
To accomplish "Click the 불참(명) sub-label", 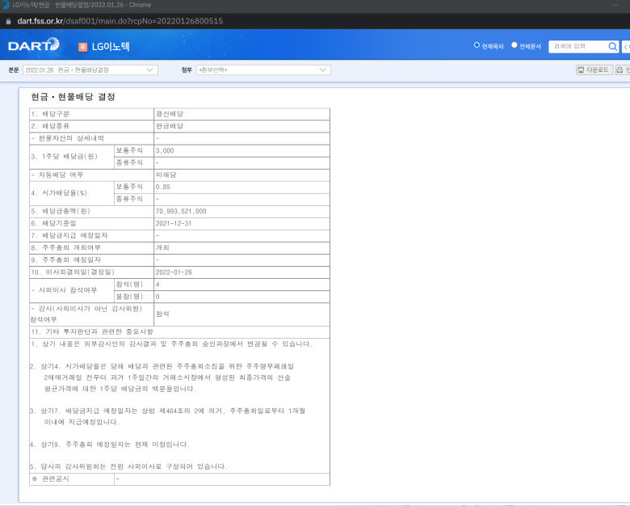I will click(x=129, y=297).
